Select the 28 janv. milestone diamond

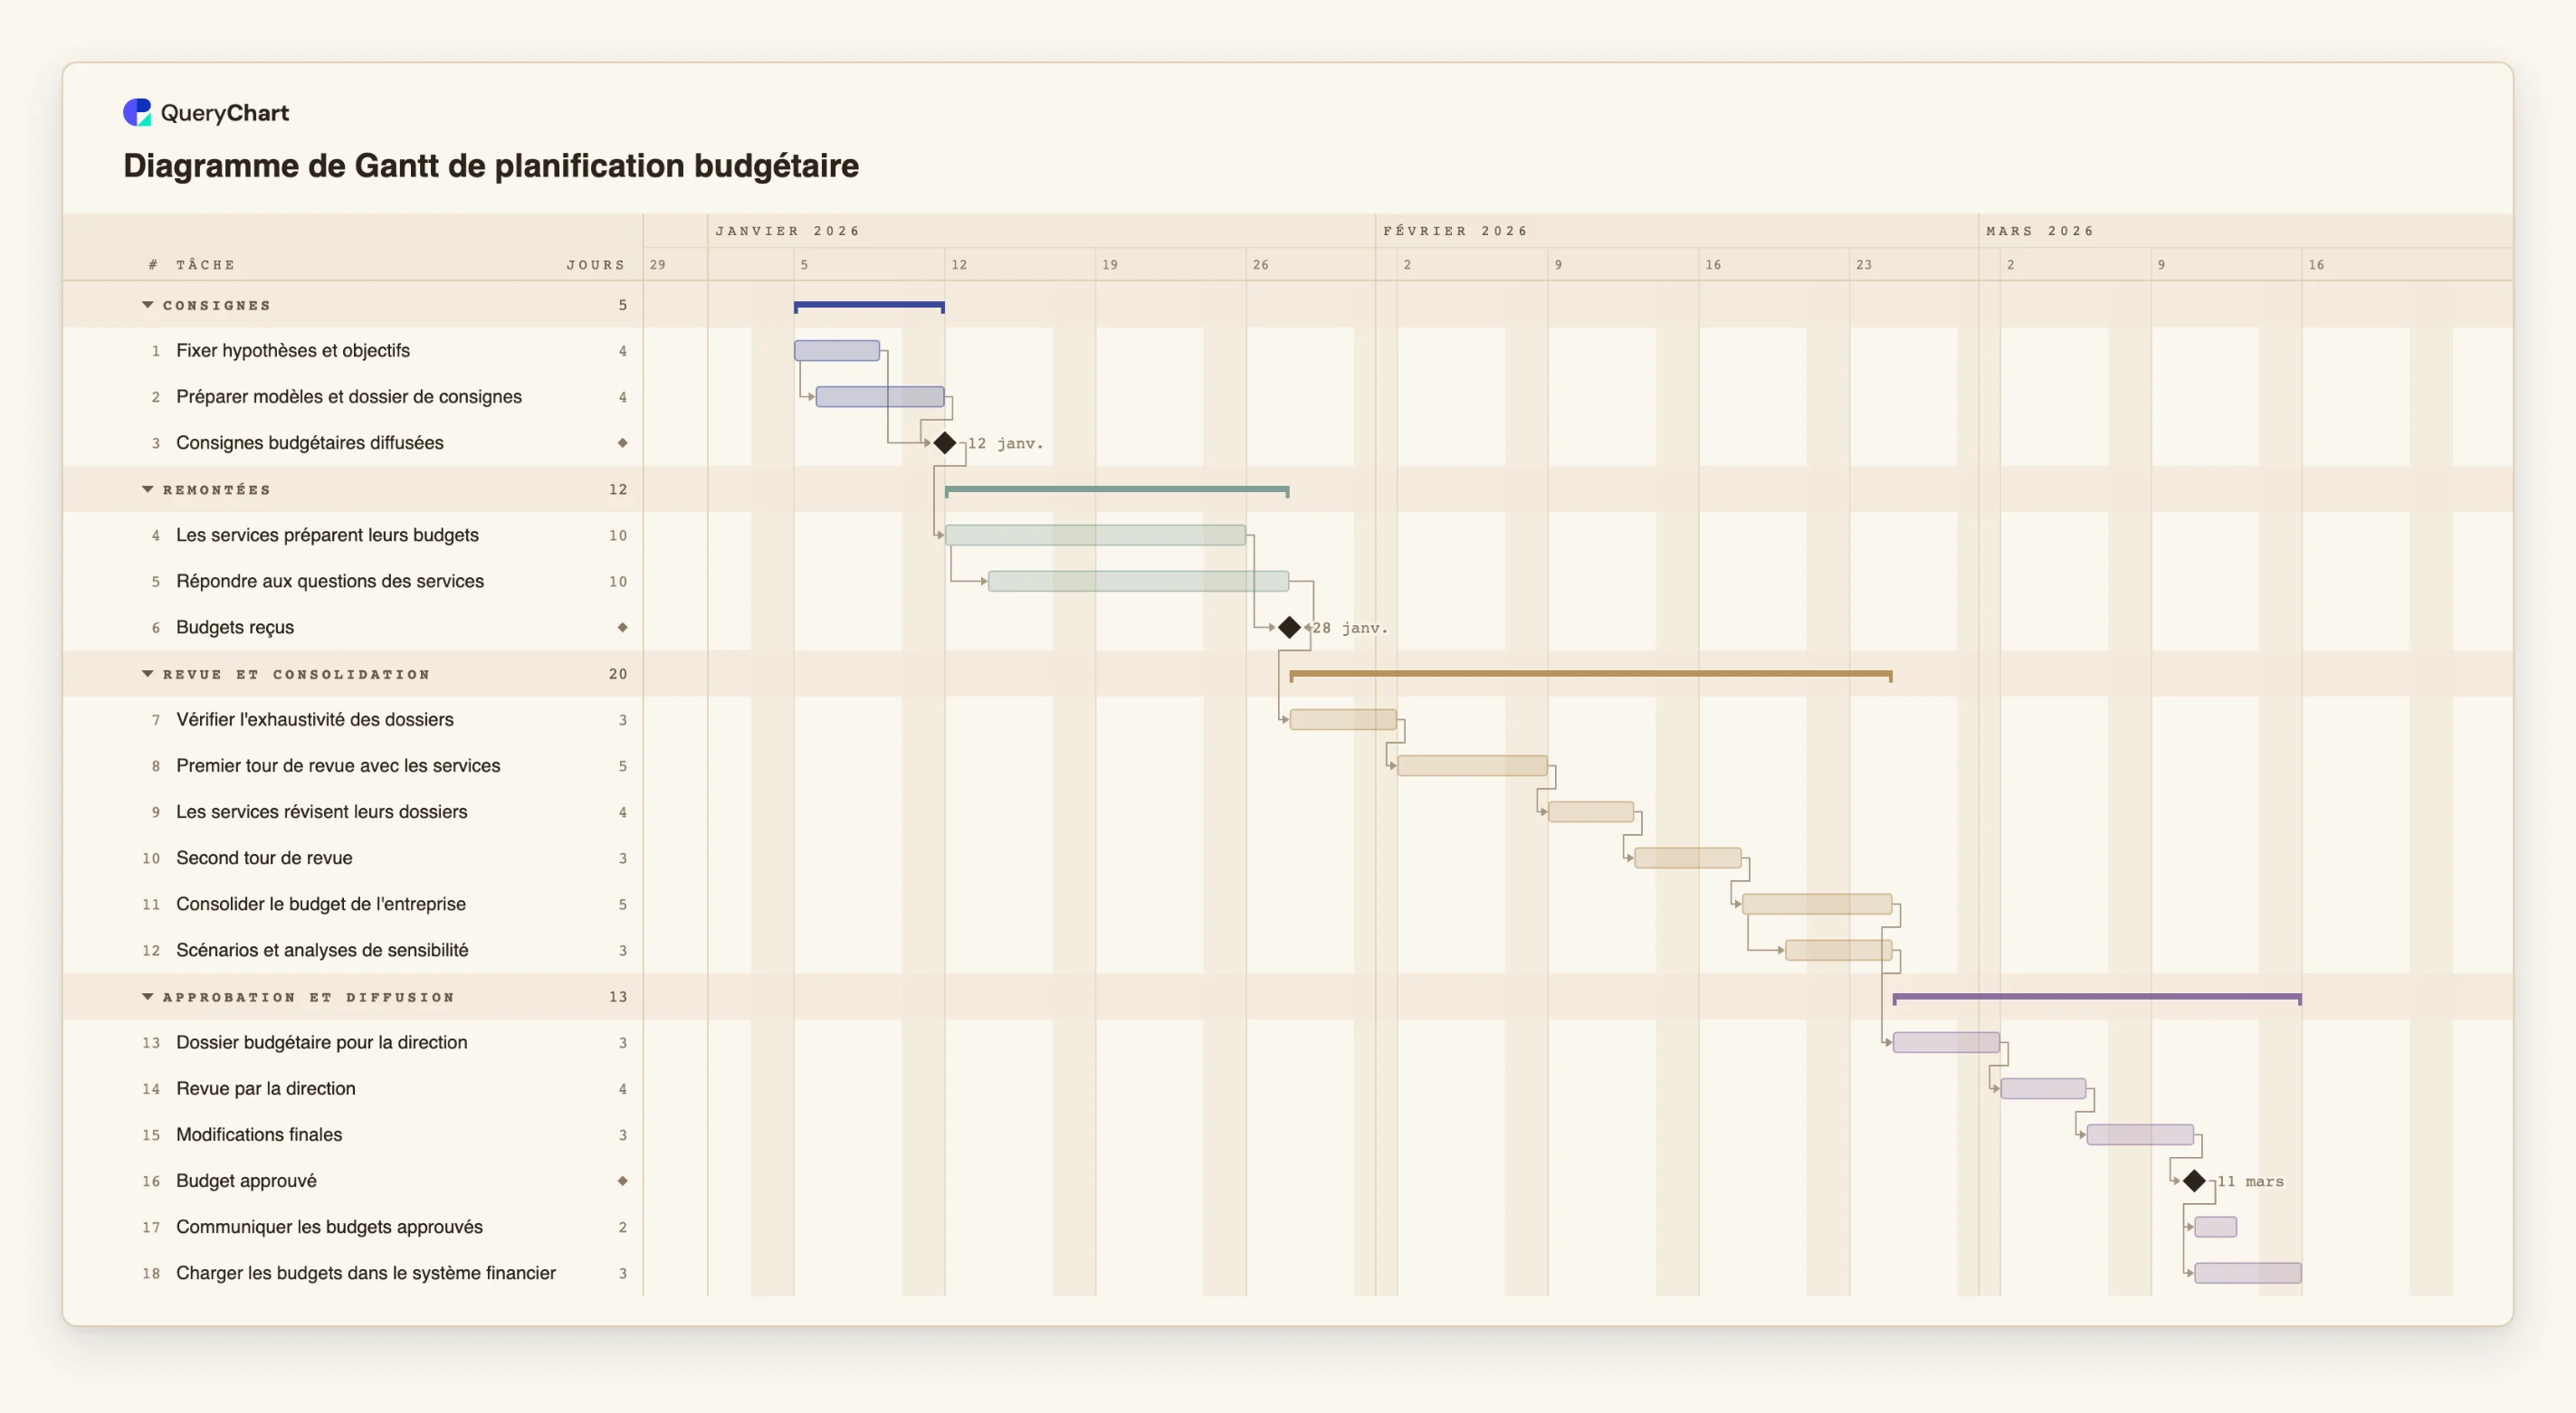[1289, 628]
